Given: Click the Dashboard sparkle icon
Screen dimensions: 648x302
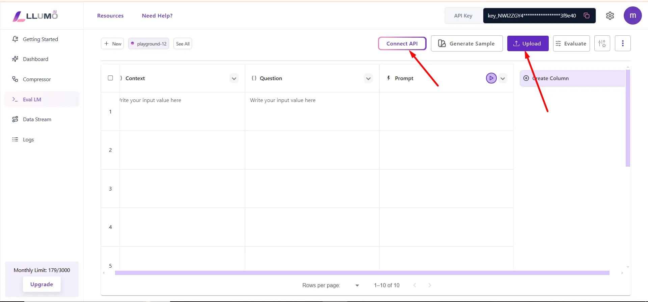Looking at the screenshot, I should point(15,59).
